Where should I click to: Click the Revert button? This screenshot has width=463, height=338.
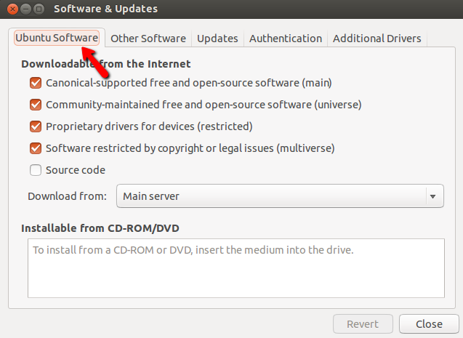363,324
